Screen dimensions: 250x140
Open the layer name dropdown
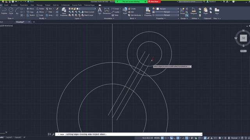click(82, 9)
